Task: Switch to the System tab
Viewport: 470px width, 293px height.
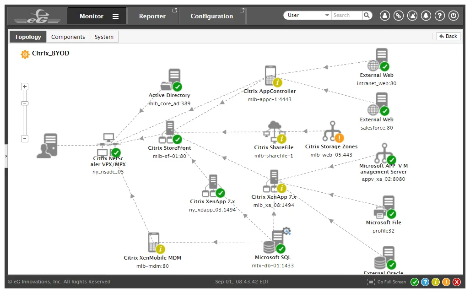Action: point(104,37)
